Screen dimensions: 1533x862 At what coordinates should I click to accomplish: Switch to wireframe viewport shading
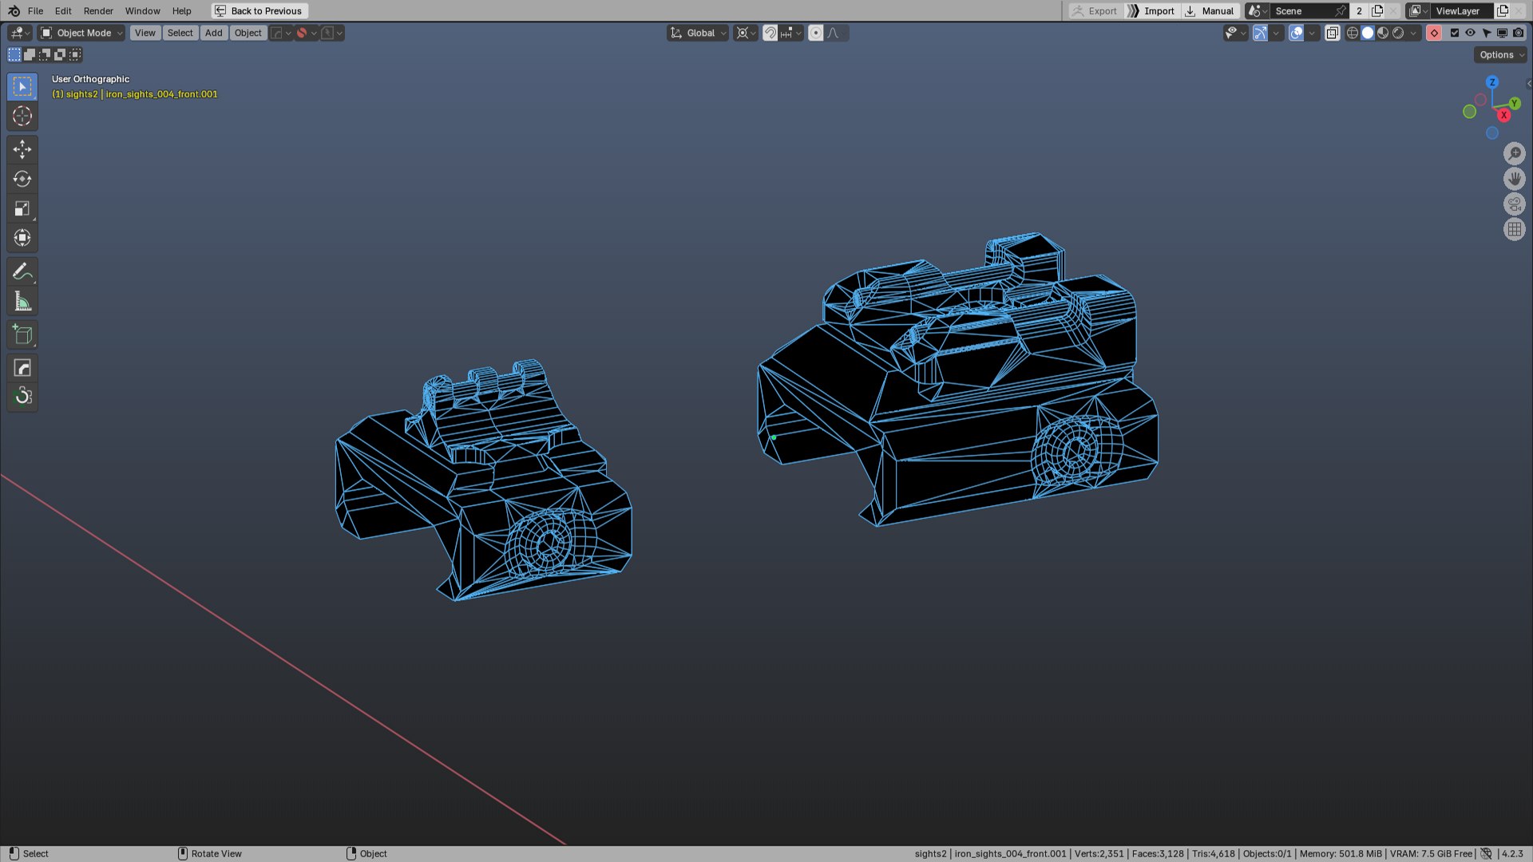(x=1352, y=33)
